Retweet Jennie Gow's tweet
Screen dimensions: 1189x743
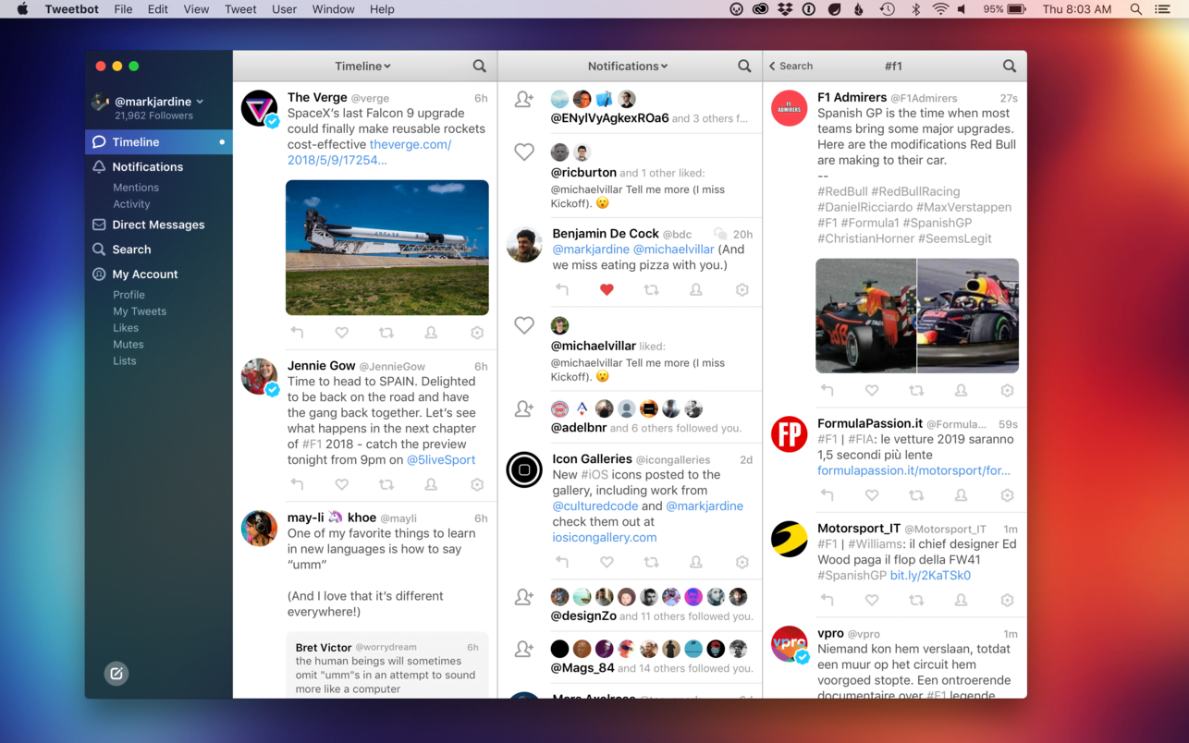[x=386, y=484]
